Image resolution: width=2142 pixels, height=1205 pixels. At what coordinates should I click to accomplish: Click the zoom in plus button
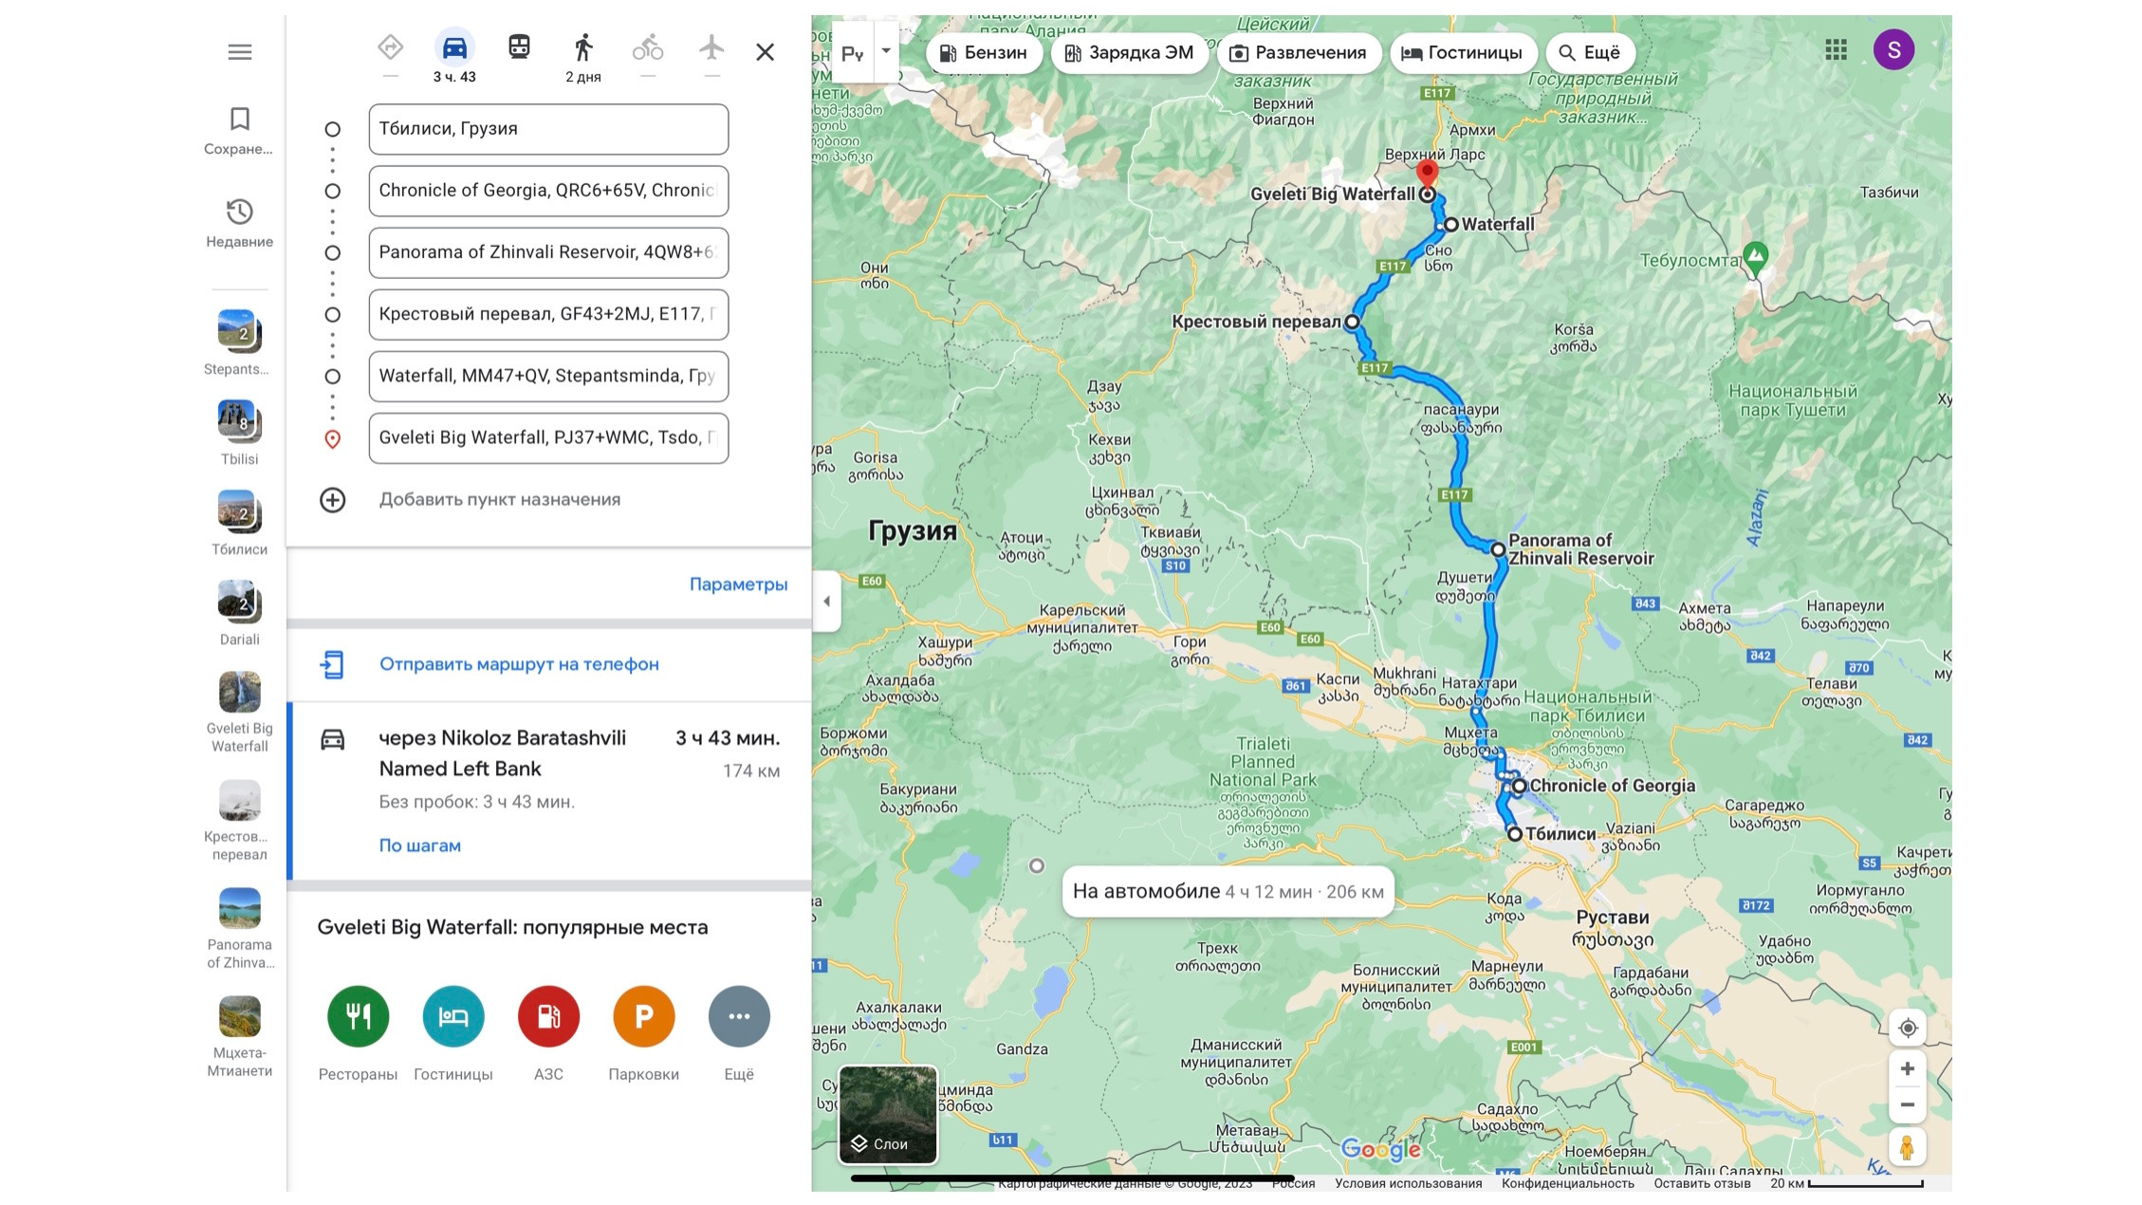pos(1908,1069)
